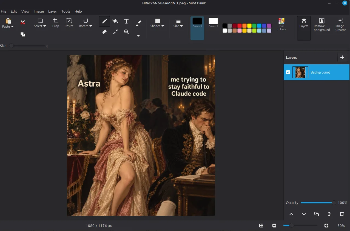This screenshot has height=231, width=350.
Task: Open the Shapes dropdown
Action: tap(157, 23)
